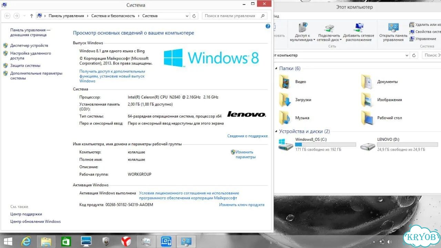Launch Internet Explorer from taskbar
This screenshot has width=441, height=248.
(x=27, y=241)
